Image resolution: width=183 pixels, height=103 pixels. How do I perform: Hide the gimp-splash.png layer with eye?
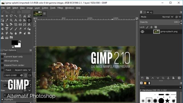pyautogui.click(x=142, y=32)
